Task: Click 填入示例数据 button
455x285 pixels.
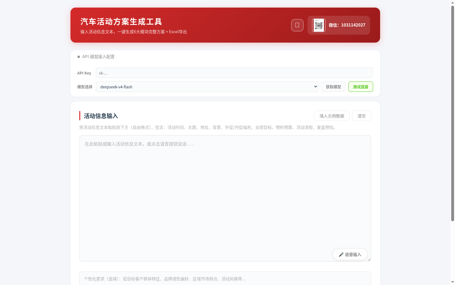Action: pos(332,116)
